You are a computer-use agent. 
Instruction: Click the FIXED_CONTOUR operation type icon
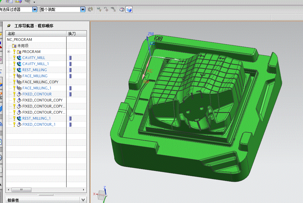point(19,94)
